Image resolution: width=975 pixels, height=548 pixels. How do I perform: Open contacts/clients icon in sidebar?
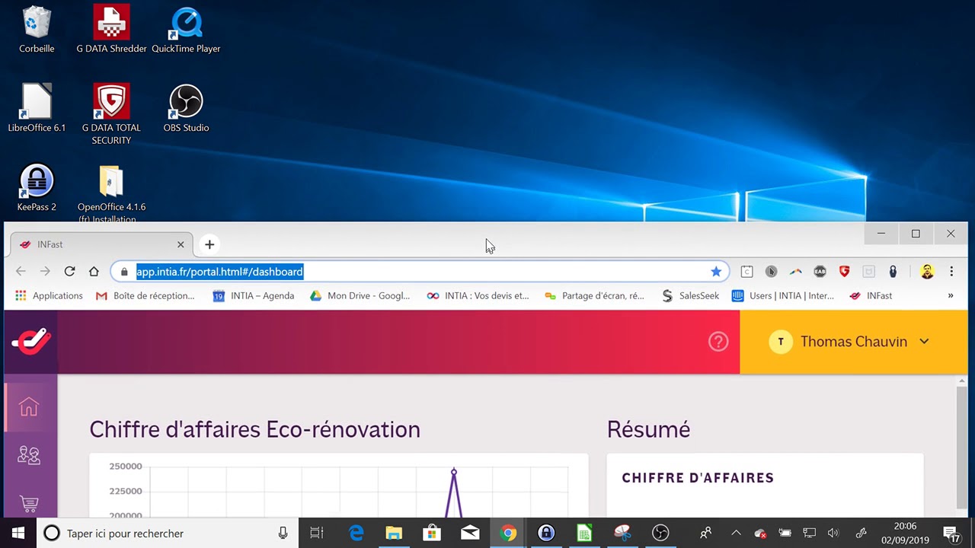tap(29, 455)
